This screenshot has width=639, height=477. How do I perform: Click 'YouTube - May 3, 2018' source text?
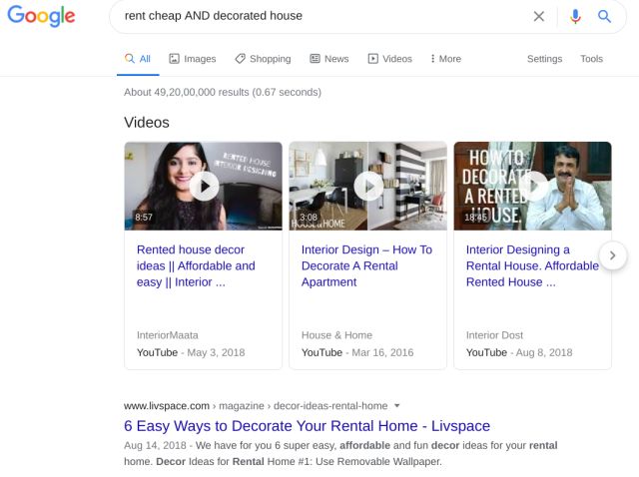[191, 352]
